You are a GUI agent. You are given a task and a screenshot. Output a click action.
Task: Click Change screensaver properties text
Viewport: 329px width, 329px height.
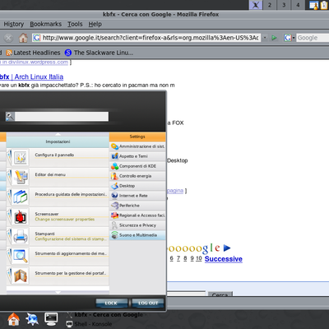pyautogui.click(x=65, y=220)
